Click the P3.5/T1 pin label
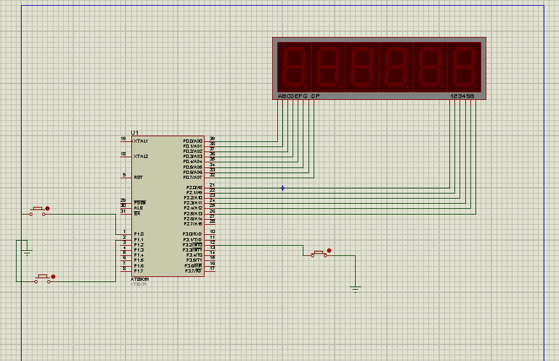 pyautogui.click(x=194, y=260)
